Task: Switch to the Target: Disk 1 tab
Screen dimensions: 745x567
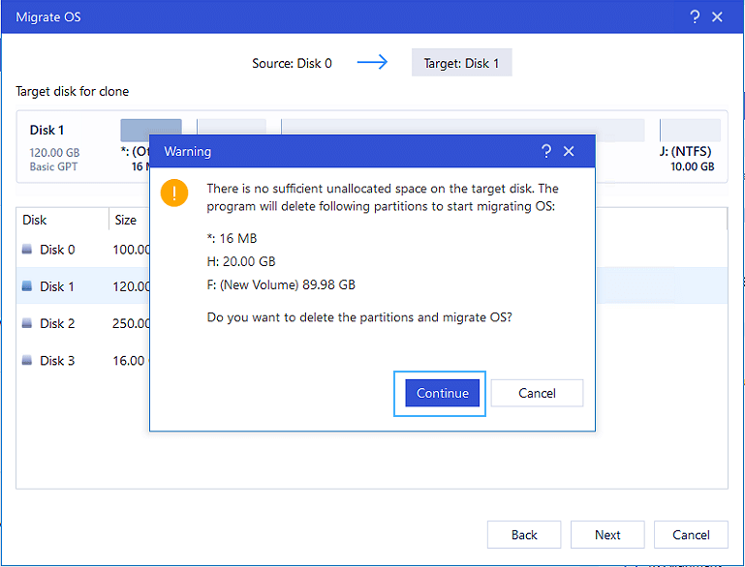Action: pos(461,63)
